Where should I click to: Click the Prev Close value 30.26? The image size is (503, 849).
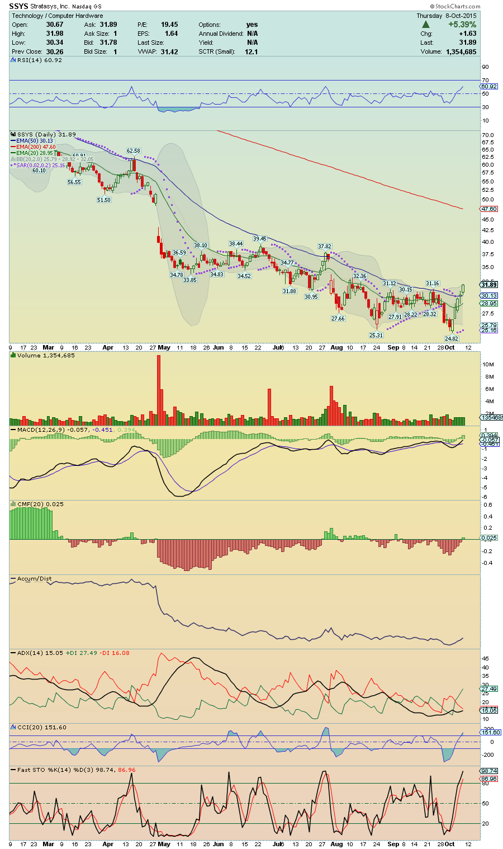(54, 51)
